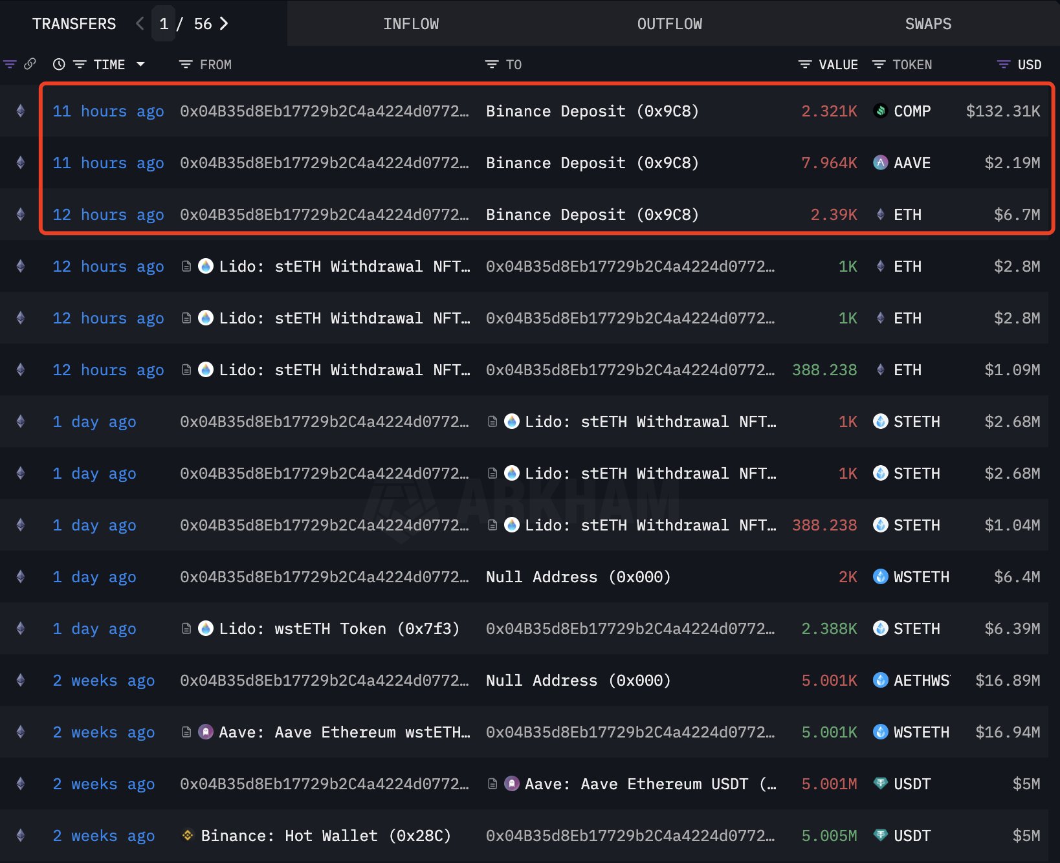Open the TO column filter
The image size is (1060, 863).
click(492, 64)
